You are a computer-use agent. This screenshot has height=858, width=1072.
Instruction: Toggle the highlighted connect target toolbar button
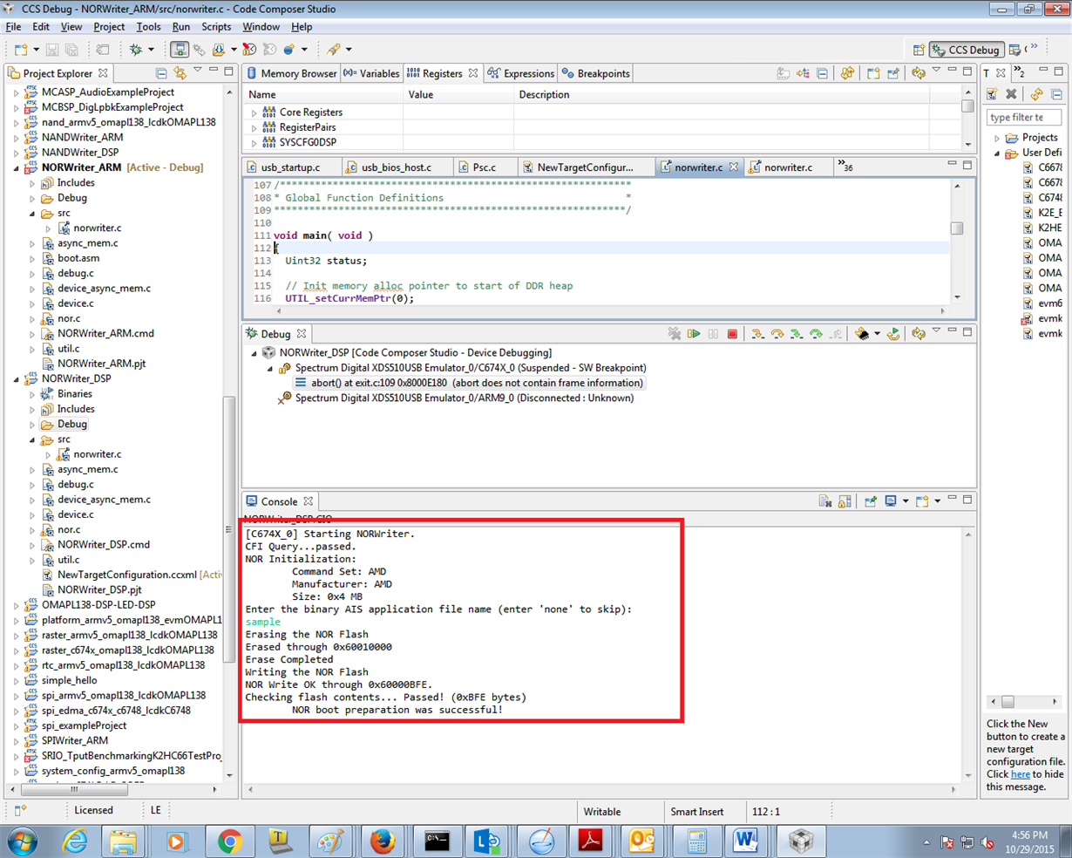[x=179, y=50]
